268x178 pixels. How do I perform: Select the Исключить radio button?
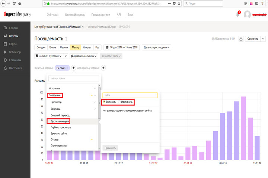pos(119,102)
